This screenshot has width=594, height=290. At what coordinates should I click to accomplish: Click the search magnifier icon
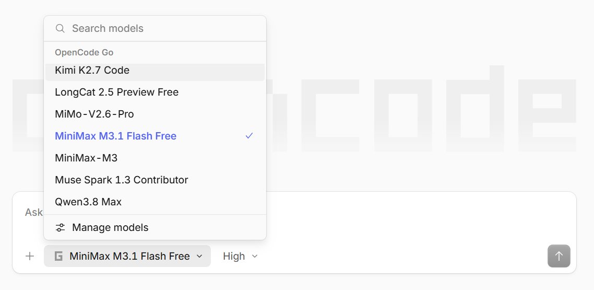[x=60, y=28]
